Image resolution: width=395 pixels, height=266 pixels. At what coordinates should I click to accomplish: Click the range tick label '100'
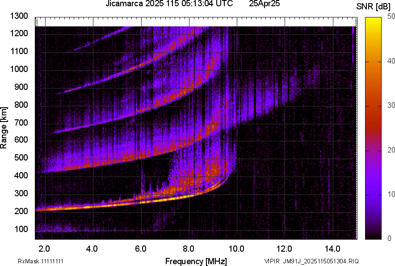coord(21,229)
